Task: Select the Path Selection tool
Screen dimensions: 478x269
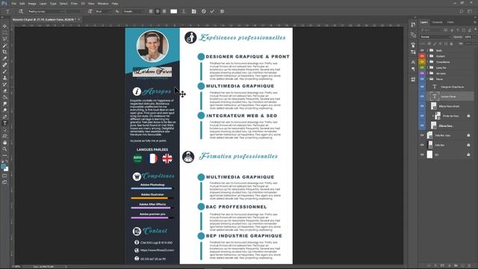Action: (4, 129)
